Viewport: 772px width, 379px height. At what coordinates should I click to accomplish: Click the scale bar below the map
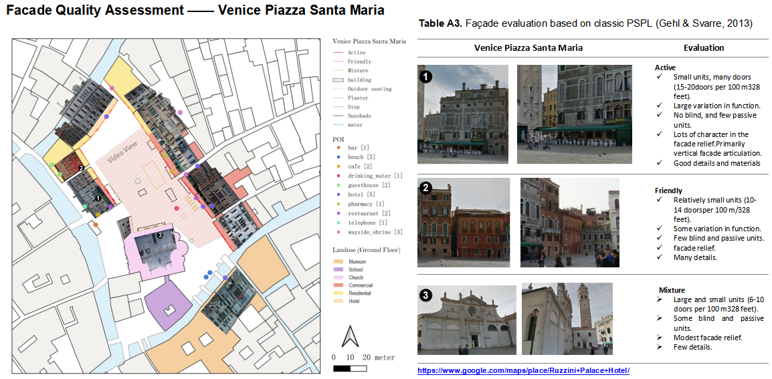coord(351,368)
